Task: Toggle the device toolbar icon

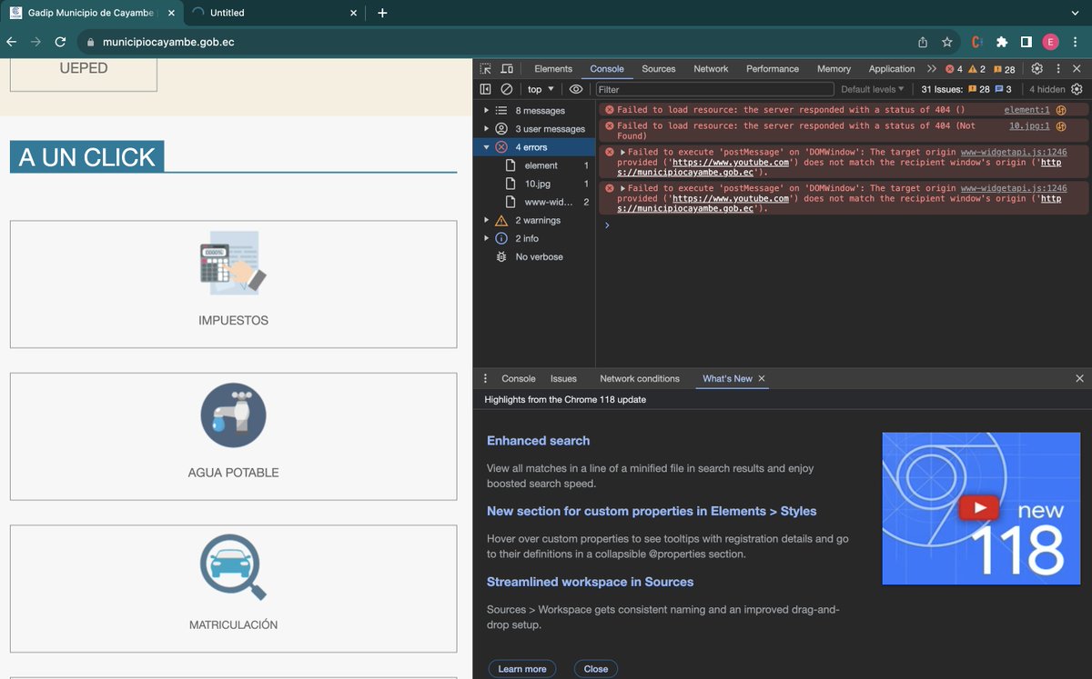Action: point(507,68)
